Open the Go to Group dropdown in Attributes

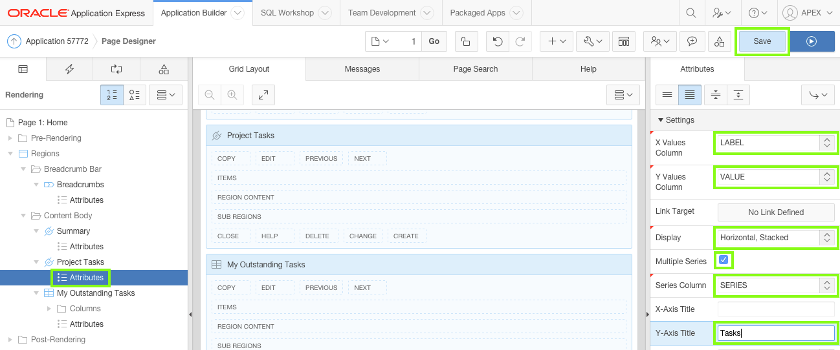pos(818,95)
